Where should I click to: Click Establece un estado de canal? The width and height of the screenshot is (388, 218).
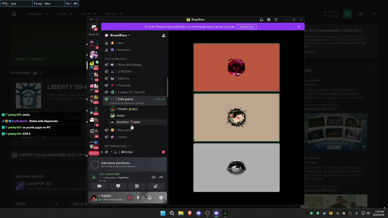[127, 103]
